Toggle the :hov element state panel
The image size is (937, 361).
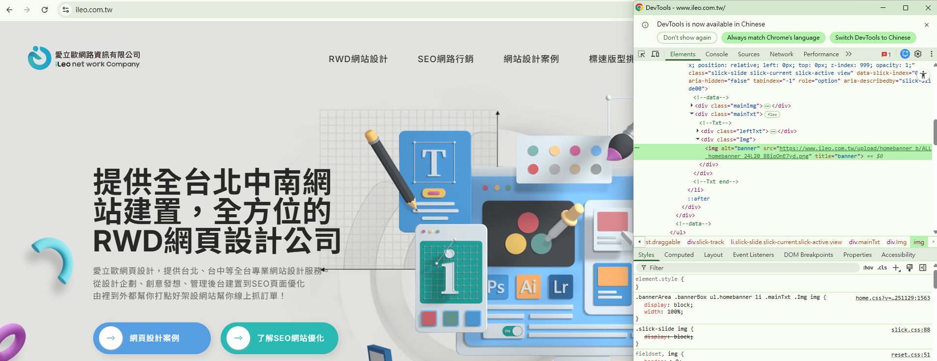868,268
